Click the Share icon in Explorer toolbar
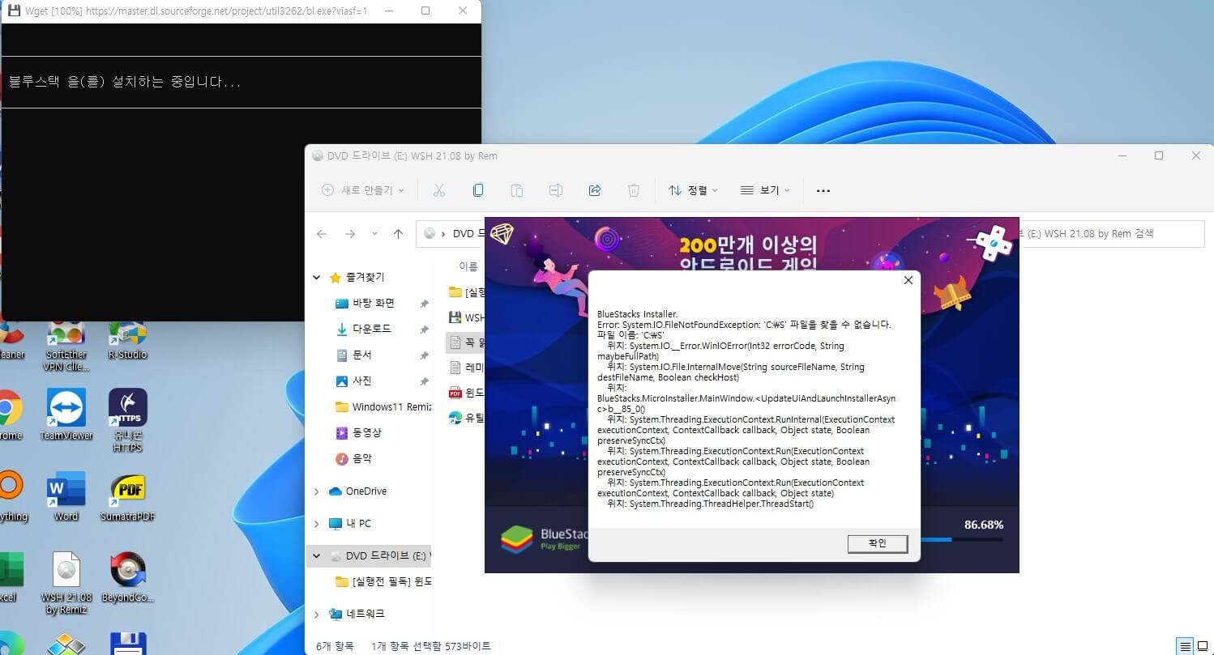Image resolution: width=1214 pixels, height=655 pixels. (x=595, y=190)
